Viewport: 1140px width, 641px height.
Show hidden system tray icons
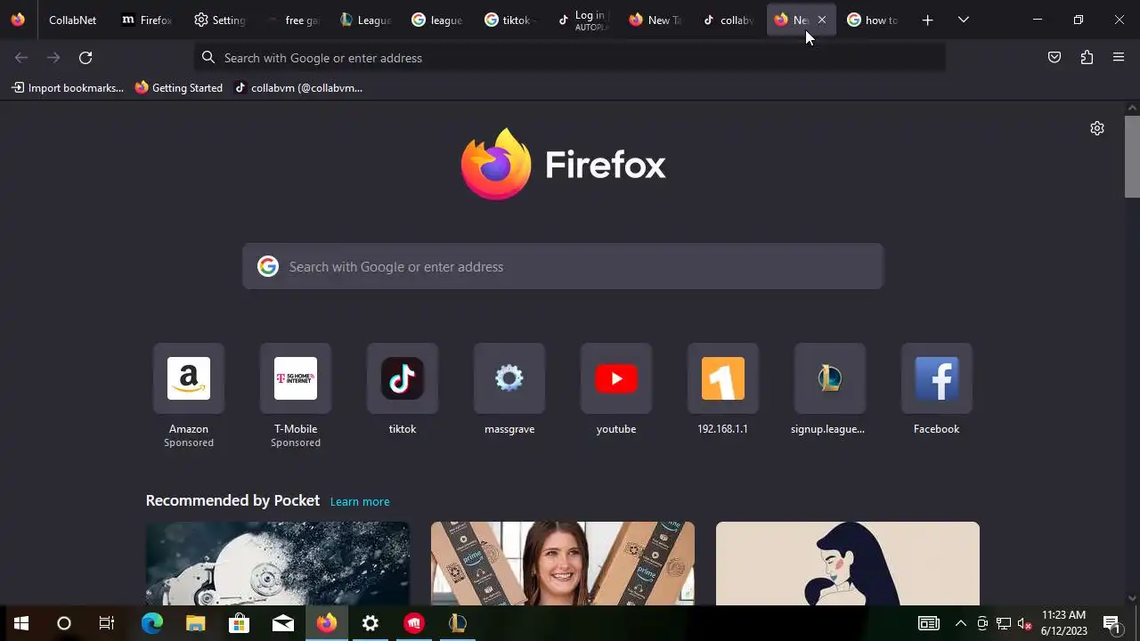click(960, 623)
